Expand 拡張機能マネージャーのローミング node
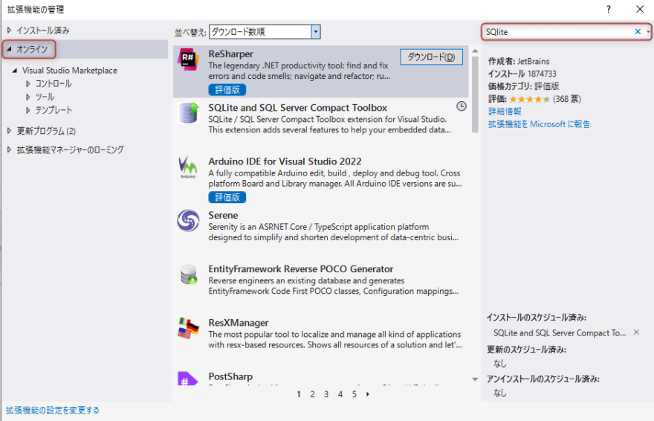Screen dimensions: 654x421 (9, 150)
